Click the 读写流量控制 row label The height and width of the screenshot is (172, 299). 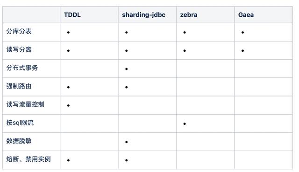25,104
